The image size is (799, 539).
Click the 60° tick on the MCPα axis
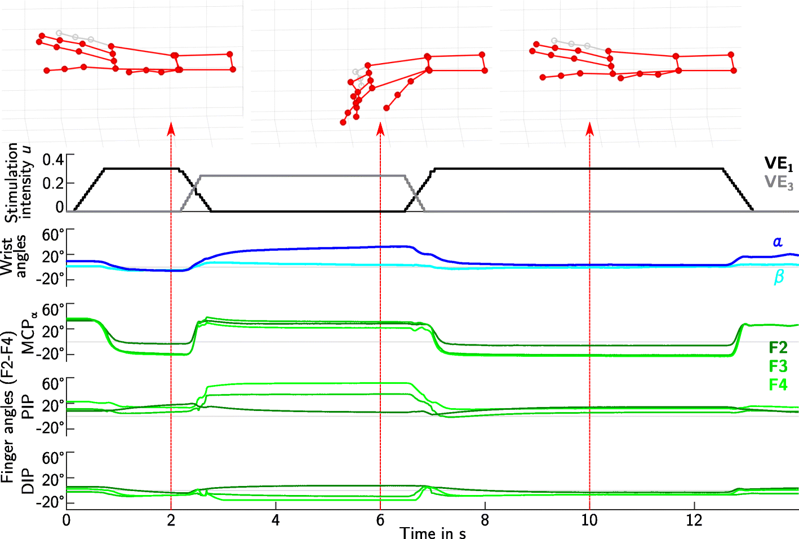point(53,310)
